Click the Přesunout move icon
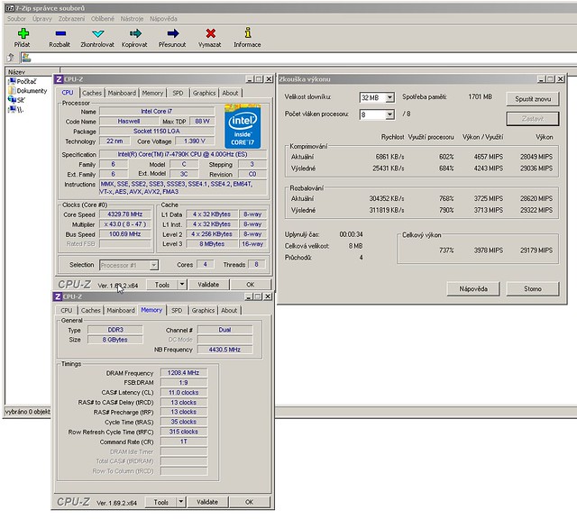This screenshot has width=577, height=519. coord(173,33)
